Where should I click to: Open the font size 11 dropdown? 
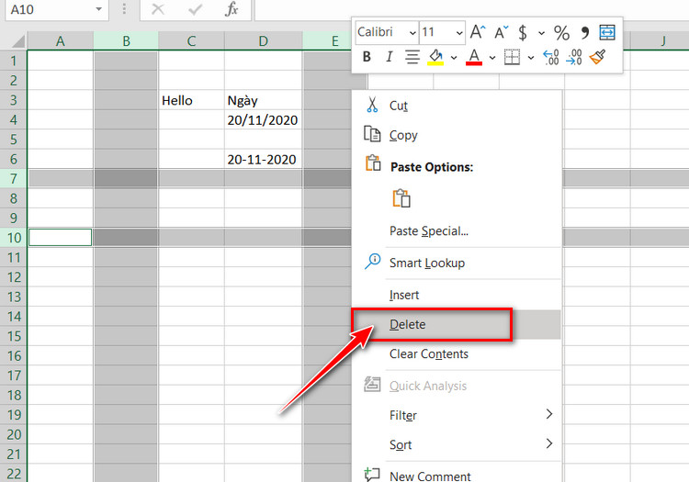459,32
